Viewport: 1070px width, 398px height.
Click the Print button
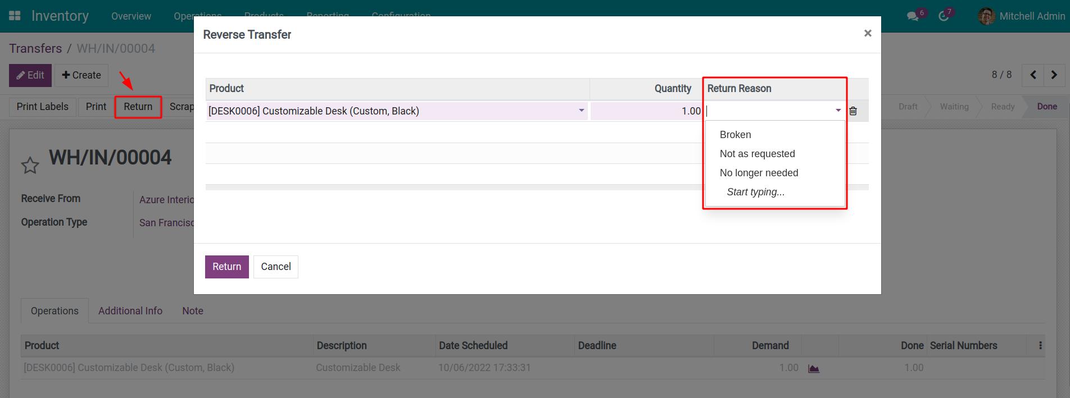coord(96,107)
